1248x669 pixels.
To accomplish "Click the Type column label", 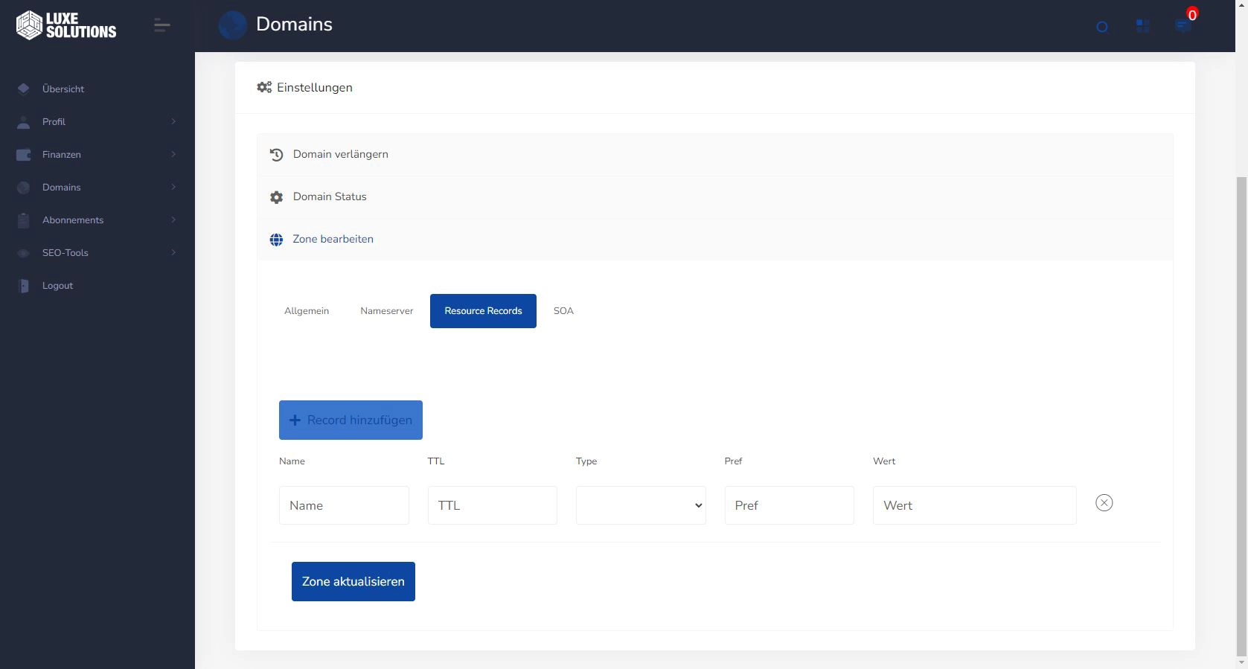I will pyautogui.click(x=586, y=461).
